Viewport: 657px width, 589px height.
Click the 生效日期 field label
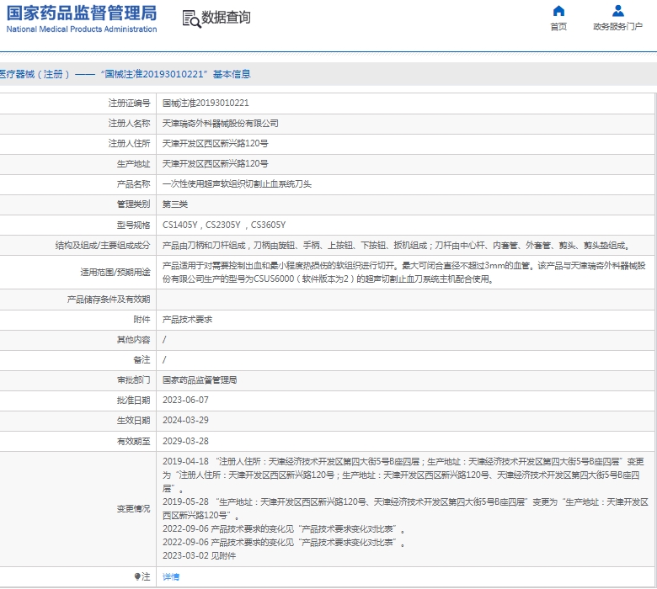pos(133,421)
